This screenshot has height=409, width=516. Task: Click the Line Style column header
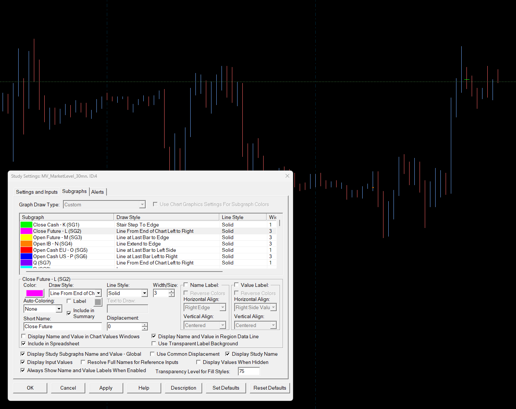click(x=243, y=217)
